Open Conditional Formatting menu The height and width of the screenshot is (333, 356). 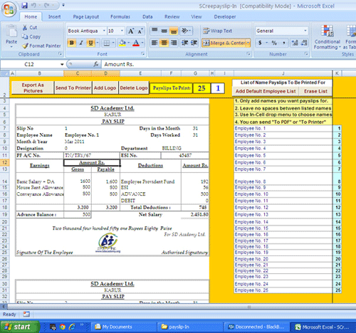[327, 38]
